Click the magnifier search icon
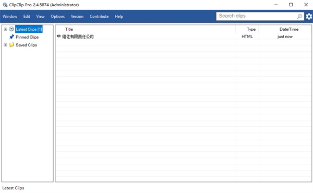Viewport: 313px width, 193px height. [299, 16]
